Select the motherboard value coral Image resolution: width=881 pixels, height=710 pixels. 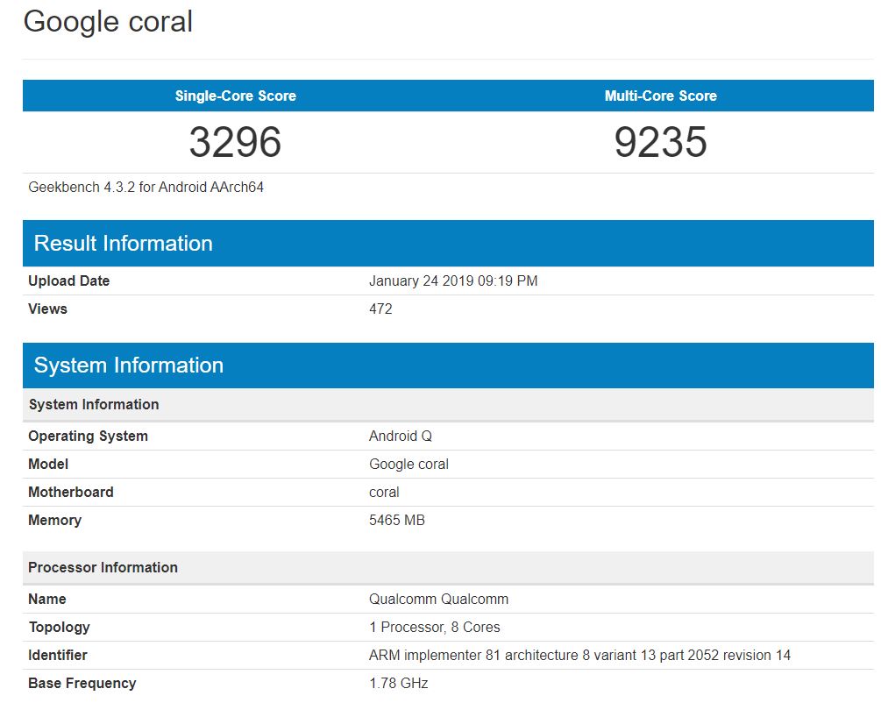tap(384, 492)
